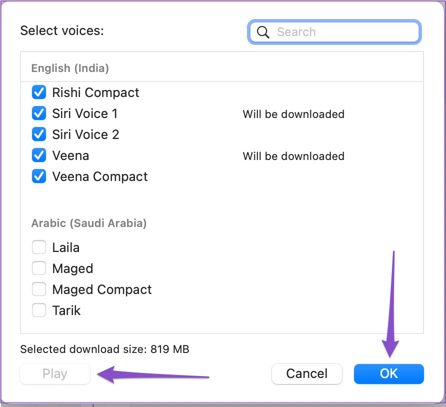Deselect the Siri Voice 2 checkbox
Viewport: 446px width, 407px height.
[x=39, y=134]
